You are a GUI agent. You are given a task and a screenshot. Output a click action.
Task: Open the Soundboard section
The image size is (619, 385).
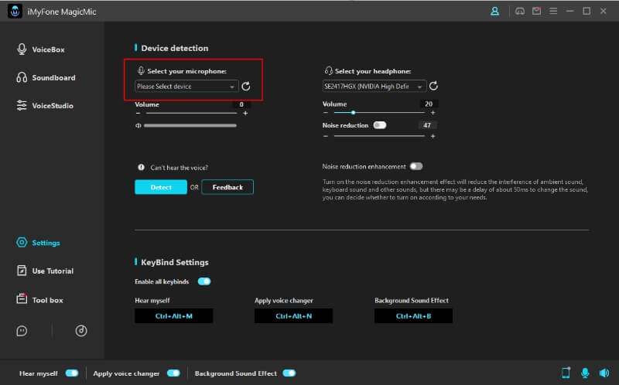(46, 78)
